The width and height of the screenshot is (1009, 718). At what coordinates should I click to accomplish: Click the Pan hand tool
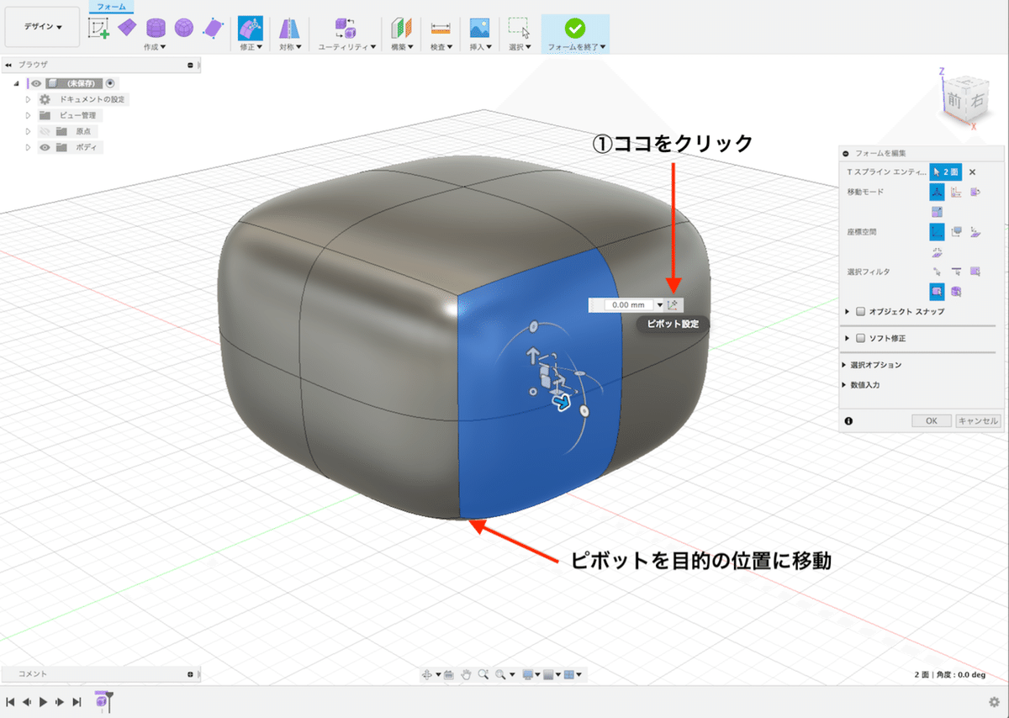coord(466,674)
